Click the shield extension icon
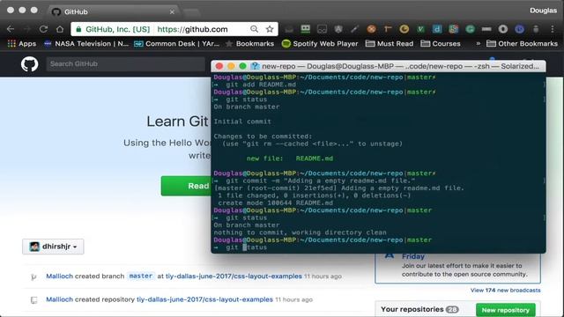This screenshot has height=317, width=564. [338, 29]
